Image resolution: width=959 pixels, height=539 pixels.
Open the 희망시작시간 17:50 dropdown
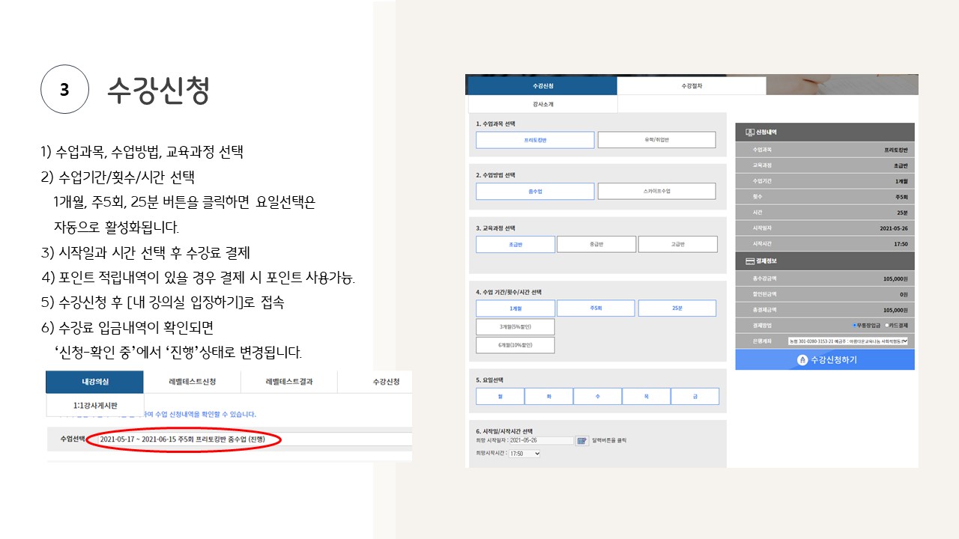pos(525,454)
